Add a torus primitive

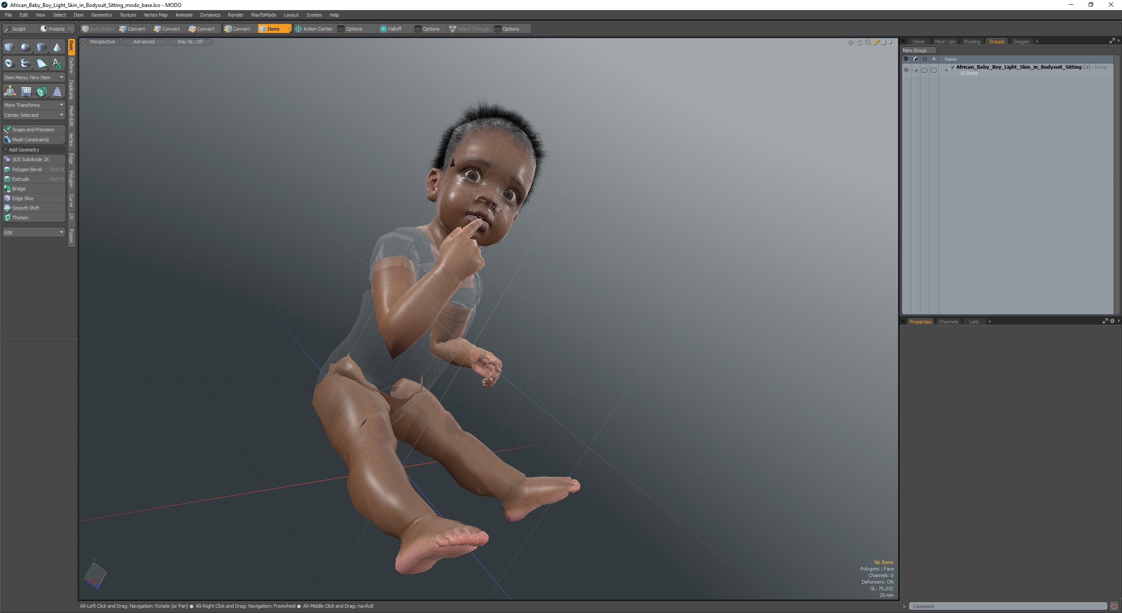pos(9,63)
